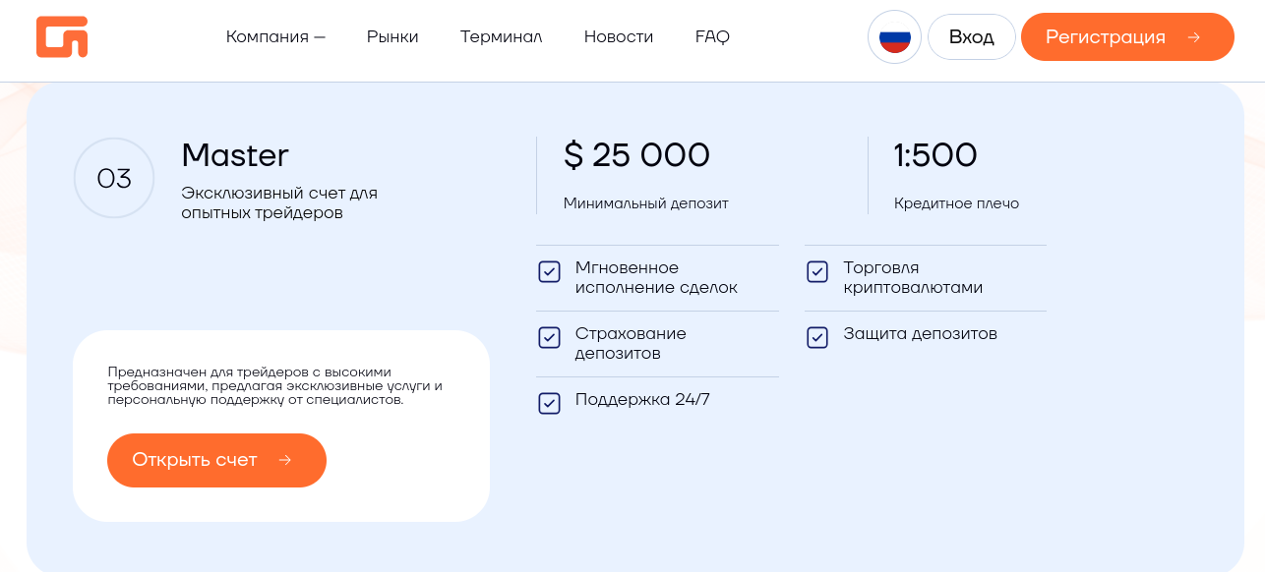The height and width of the screenshot is (572, 1265).
Task: Toggle the Торговля криптовалютами checkbox
Action: 817,272
